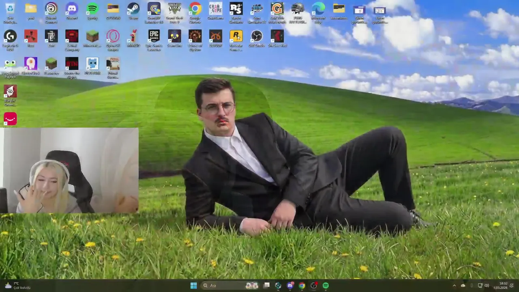Launch She Sees Red desktop shortcut
Viewport: 519px width, 292px height.
click(x=277, y=39)
